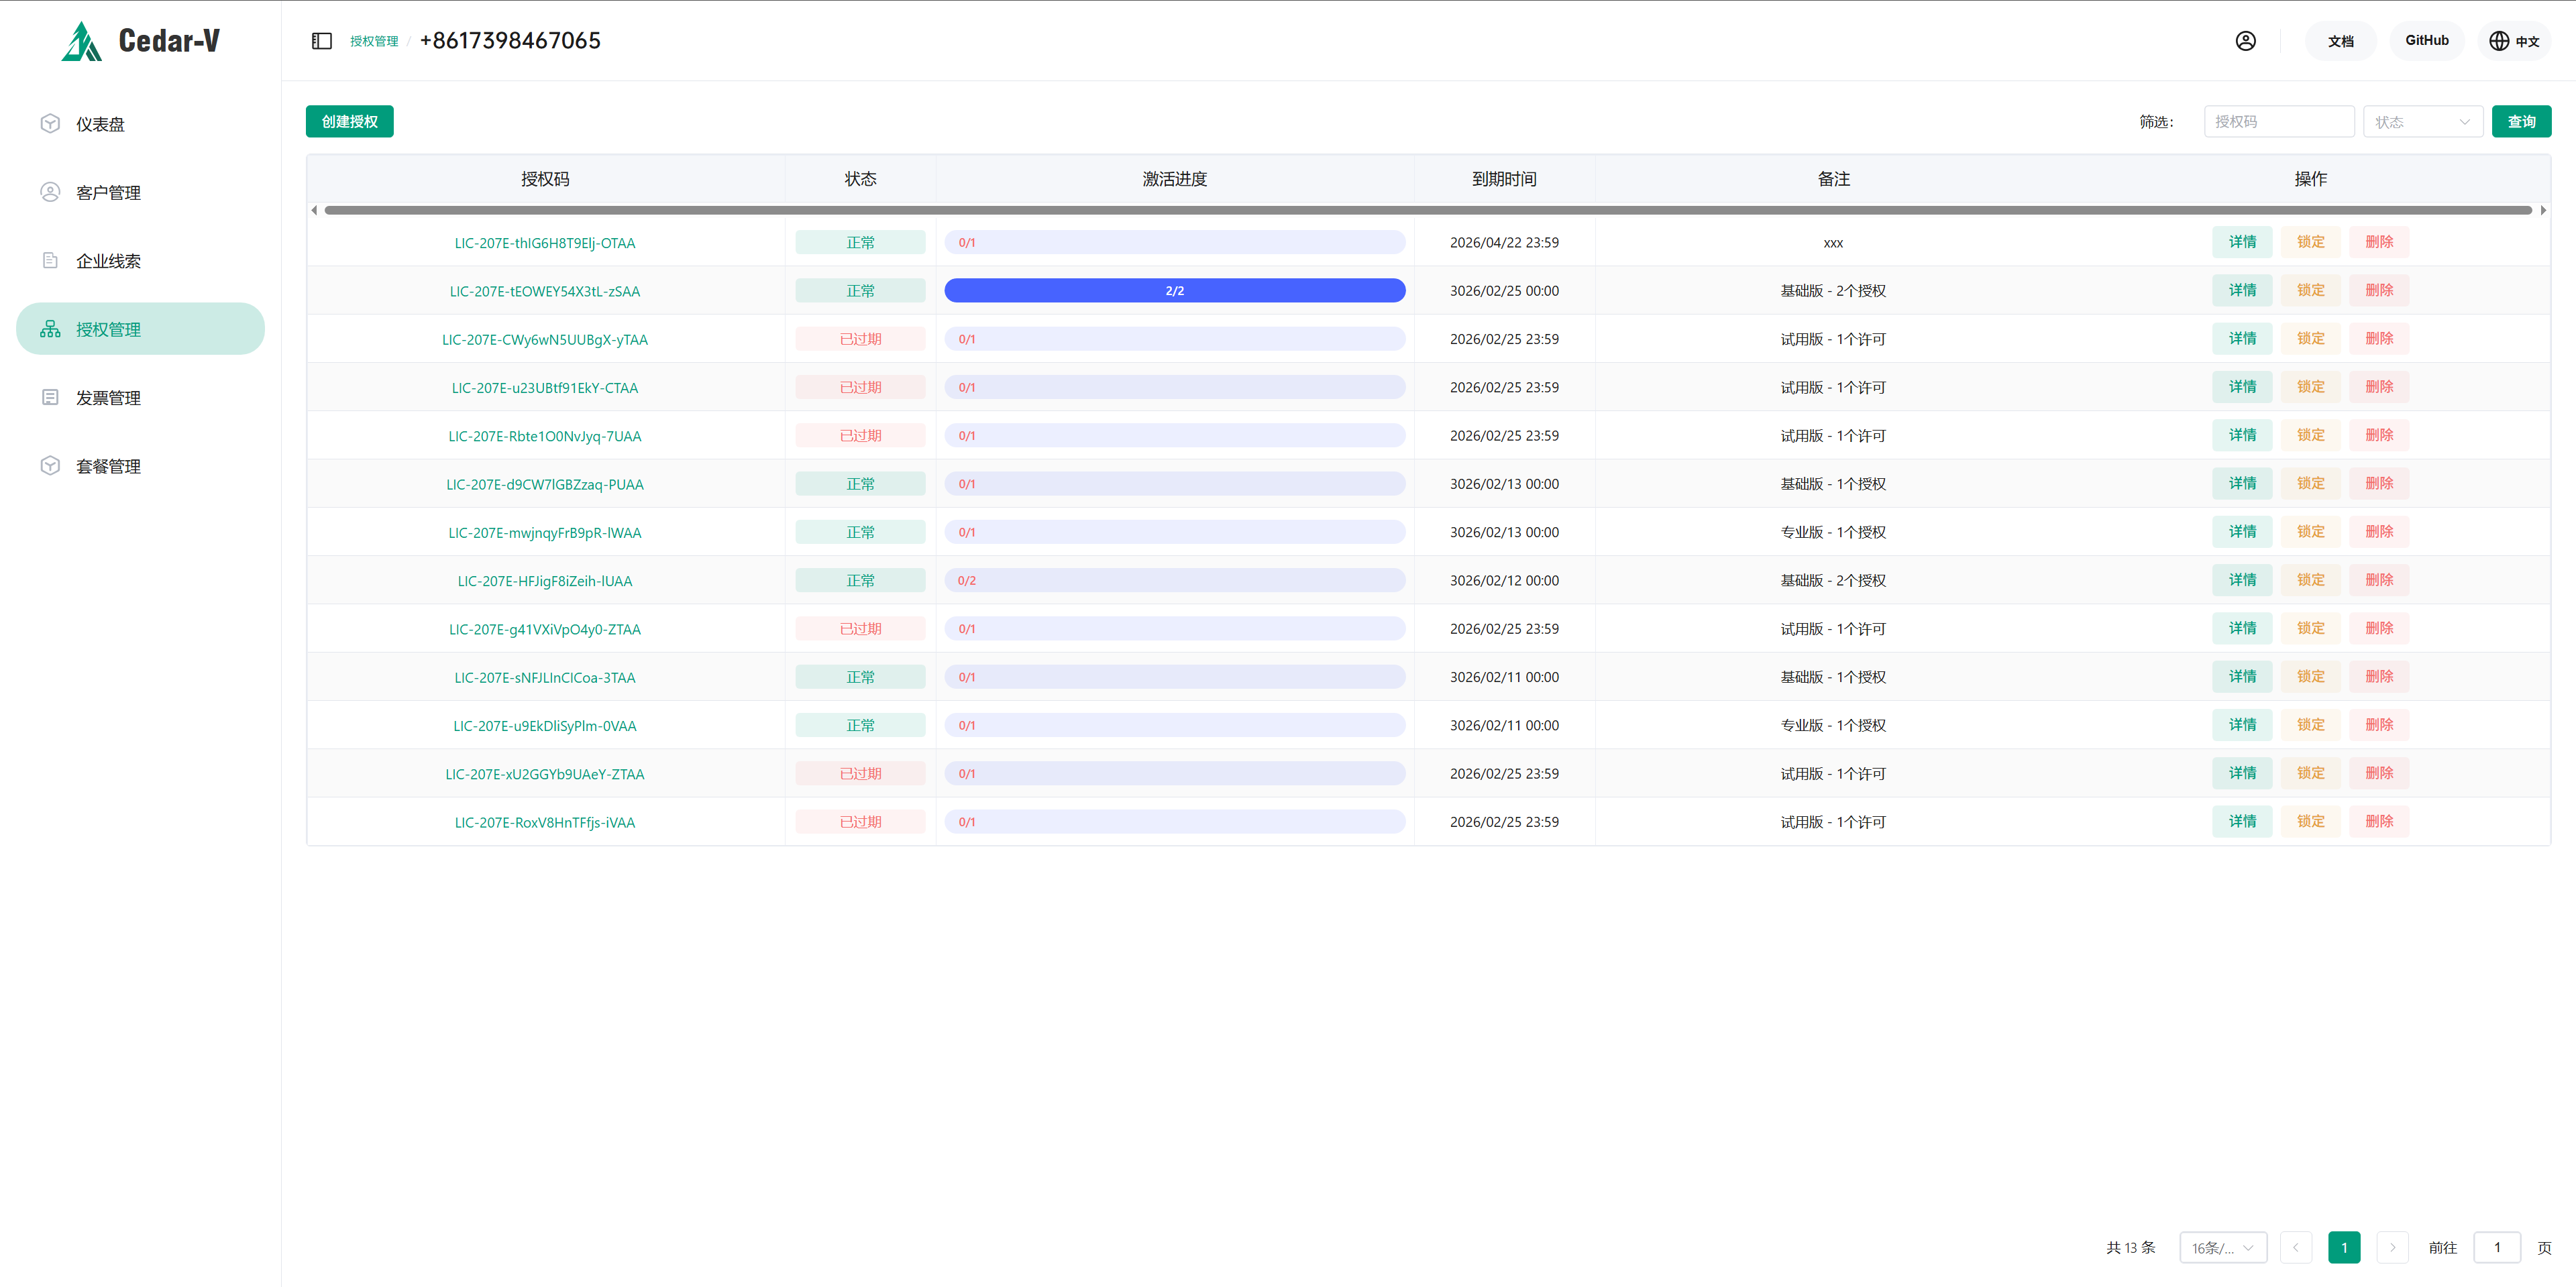Click the dashboard 仪表盘 sidebar icon

[x=50, y=124]
